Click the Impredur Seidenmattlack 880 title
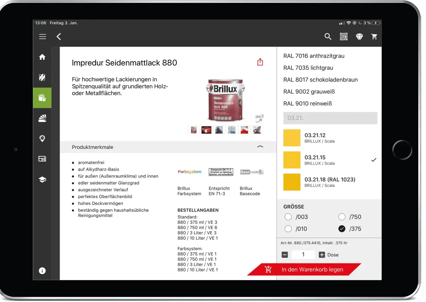 pyautogui.click(x=124, y=63)
